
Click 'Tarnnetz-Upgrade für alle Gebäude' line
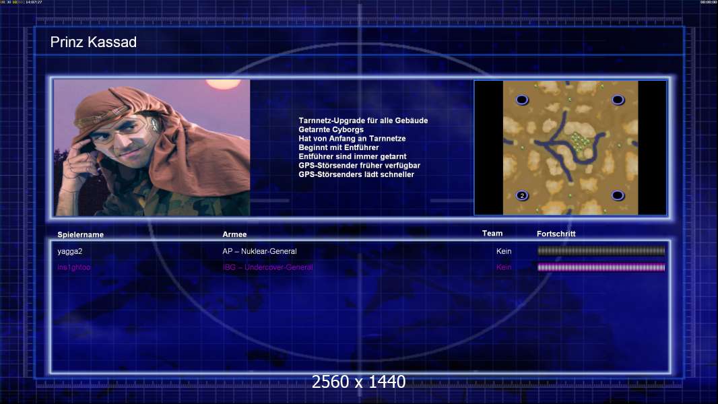point(363,121)
